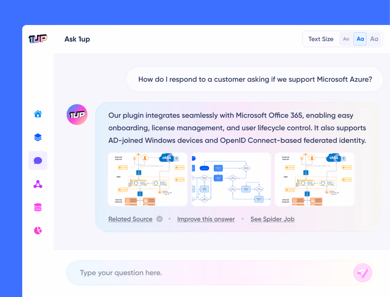
Task: Open the pie chart analytics icon
Action: pyautogui.click(x=38, y=230)
